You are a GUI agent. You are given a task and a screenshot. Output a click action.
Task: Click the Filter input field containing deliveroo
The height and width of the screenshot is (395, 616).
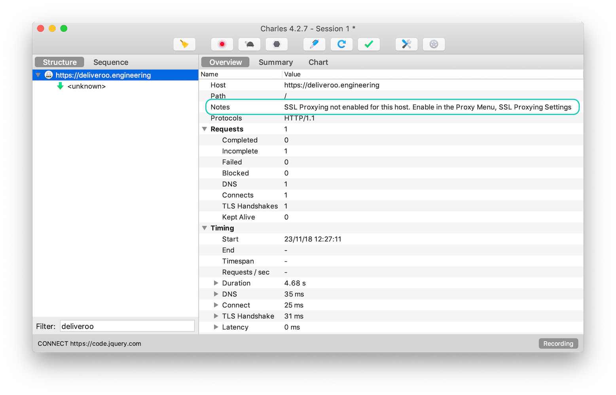pyautogui.click(x=127, y=326)
